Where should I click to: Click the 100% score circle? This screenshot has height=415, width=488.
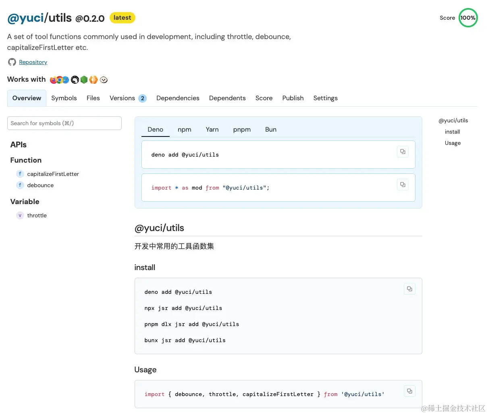pyautogui.click(x=468, y=18)
